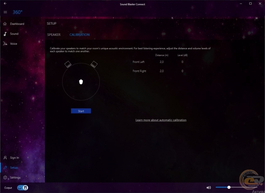Viewport: 265px width, 193px height.
Task: Click the Sign In person icon
Action: click(x=5, y=158)
